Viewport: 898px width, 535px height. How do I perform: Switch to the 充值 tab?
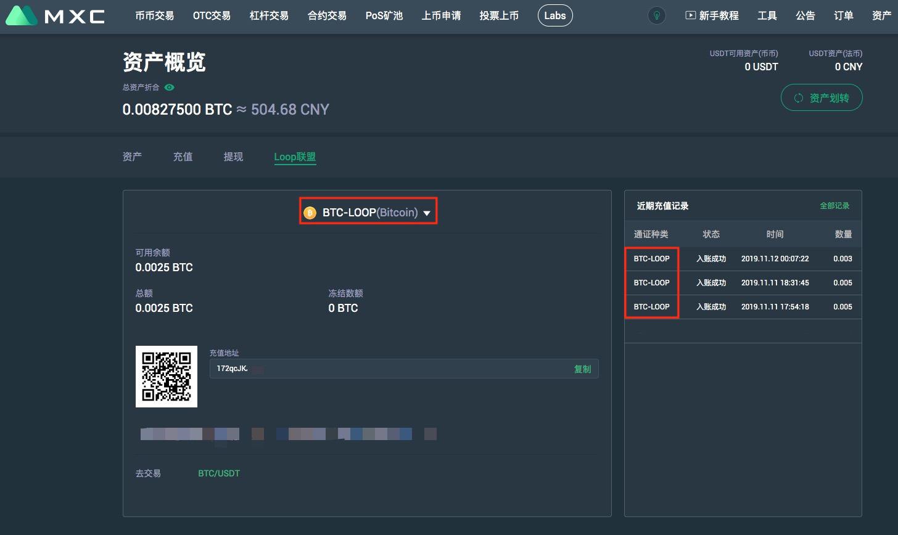183,157
